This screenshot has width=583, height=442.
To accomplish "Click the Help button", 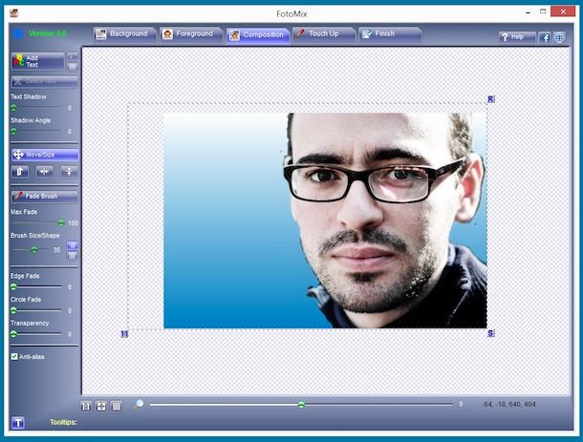I will (x=517, y=37).
